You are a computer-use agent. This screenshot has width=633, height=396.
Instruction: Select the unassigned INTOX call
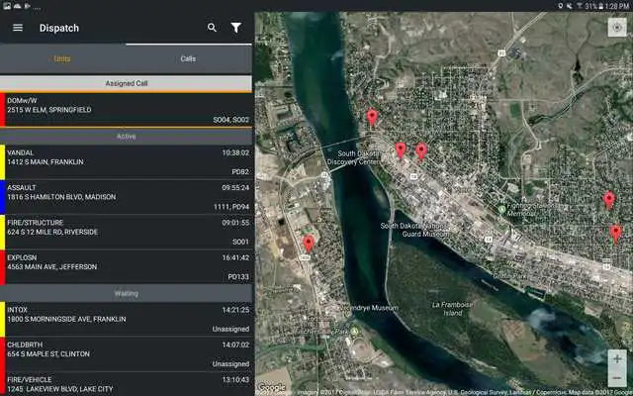[x=126, y=319]
